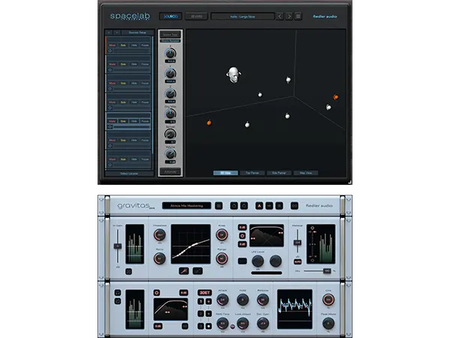Click the plus button above the sources list
The width and height of the screenshot is (450, 338).
109,32
